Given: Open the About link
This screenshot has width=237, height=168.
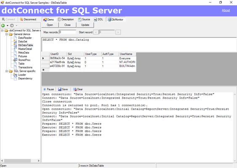Looking at the screenshot, I should 226,10.
